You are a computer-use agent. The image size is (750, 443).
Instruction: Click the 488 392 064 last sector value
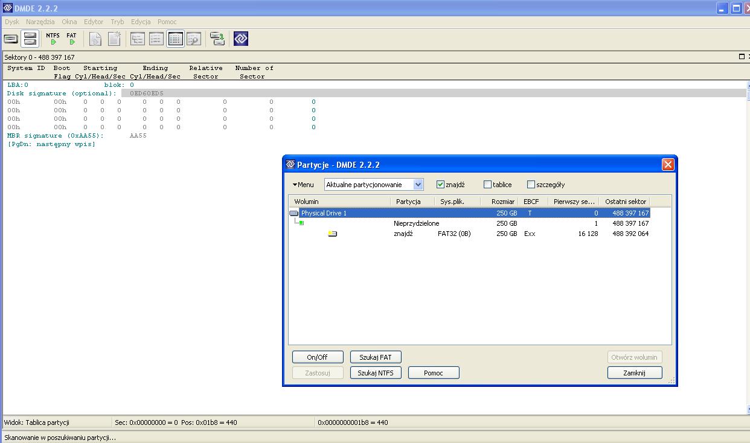point(630,234)
